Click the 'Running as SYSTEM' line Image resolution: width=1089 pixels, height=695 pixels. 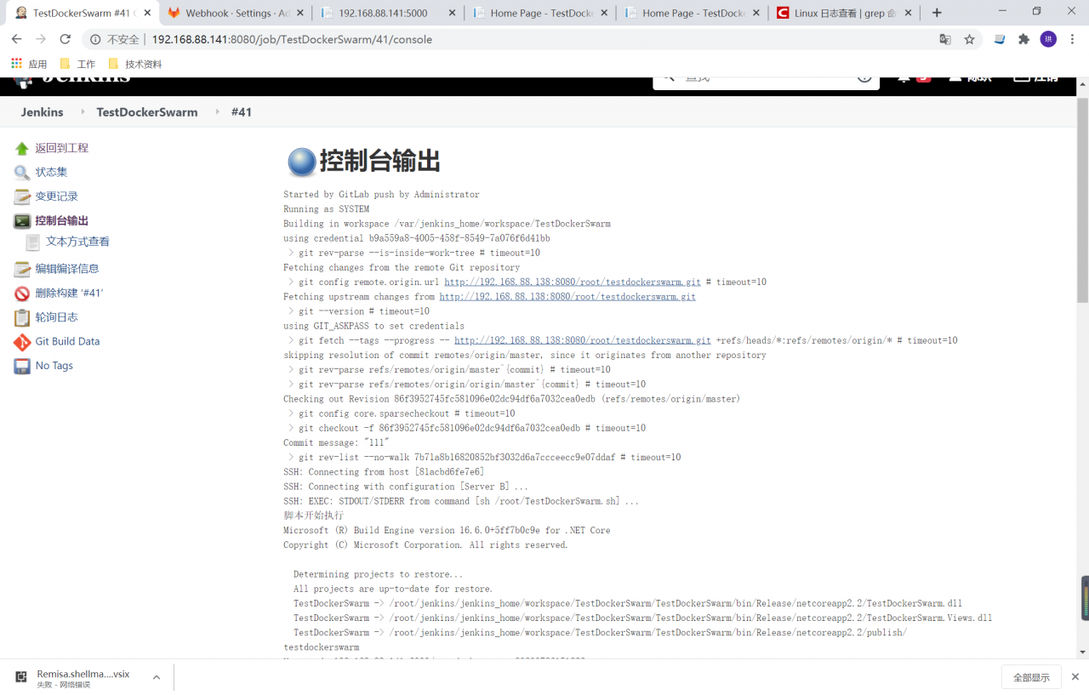point(326,209)
